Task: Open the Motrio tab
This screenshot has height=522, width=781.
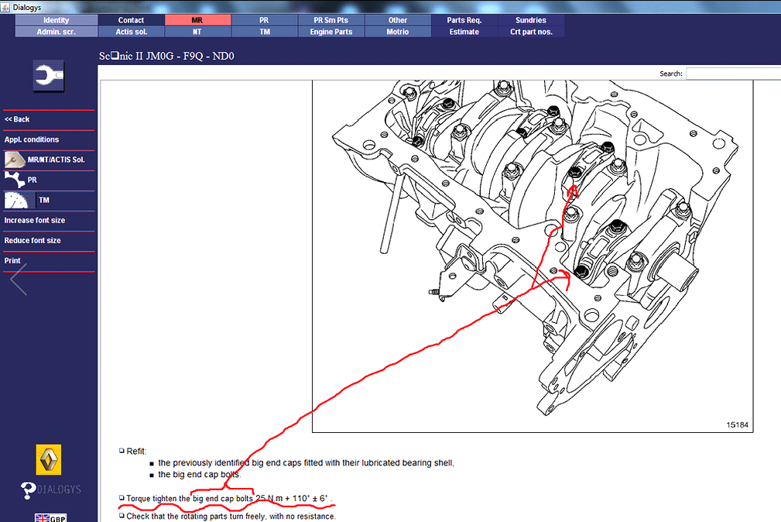Action: pyautogui.click(x=398, y=32)
